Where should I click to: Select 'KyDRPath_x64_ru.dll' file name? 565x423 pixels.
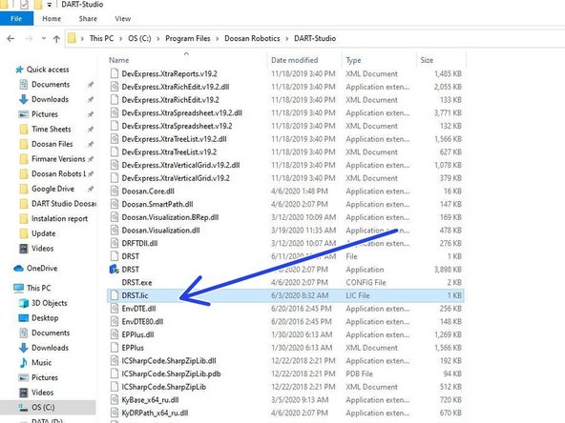pos(155,413)
